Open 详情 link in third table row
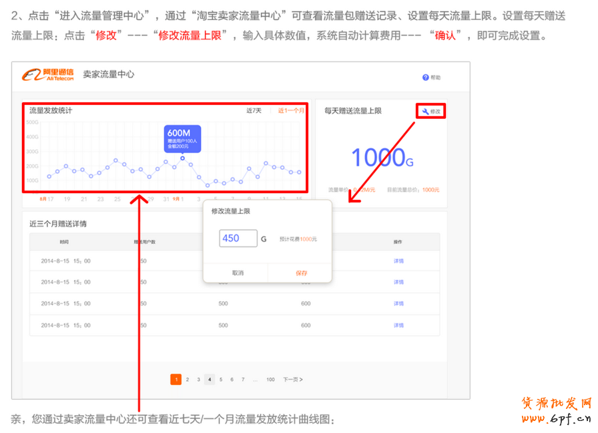Screen dimensions: 598x433 (398, 304)
